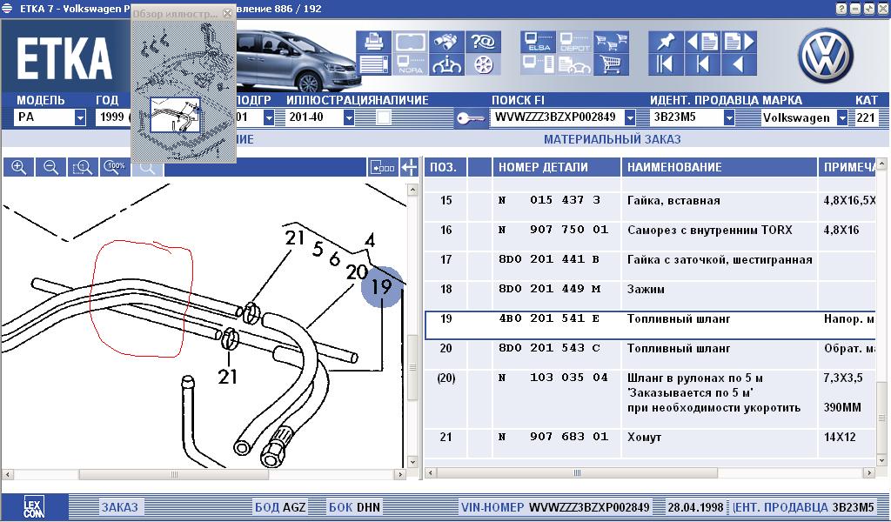The image size is (891, 522).
Task: Click the VIN search input field
Action: (556, 117)
